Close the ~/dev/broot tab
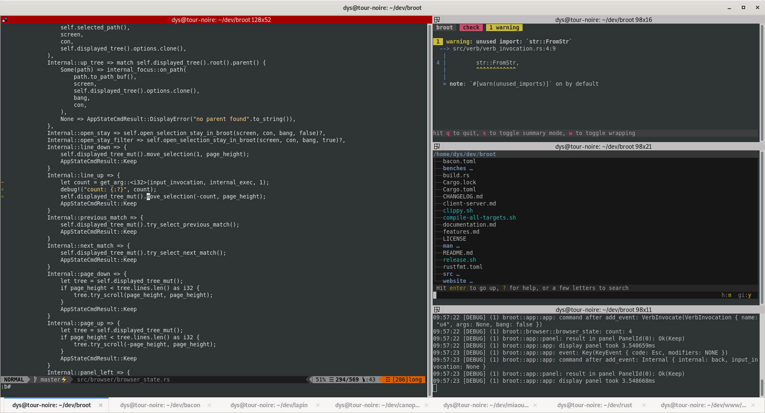765x413 pixels. 101,405
